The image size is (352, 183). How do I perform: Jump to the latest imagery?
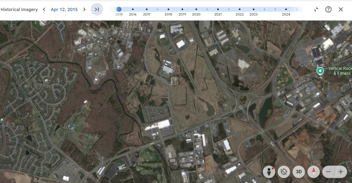97,9
